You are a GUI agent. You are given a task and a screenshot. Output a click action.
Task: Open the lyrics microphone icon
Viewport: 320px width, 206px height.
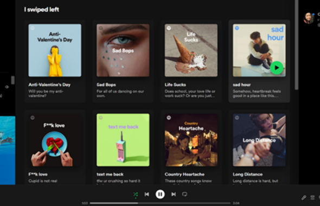point(304,197)
